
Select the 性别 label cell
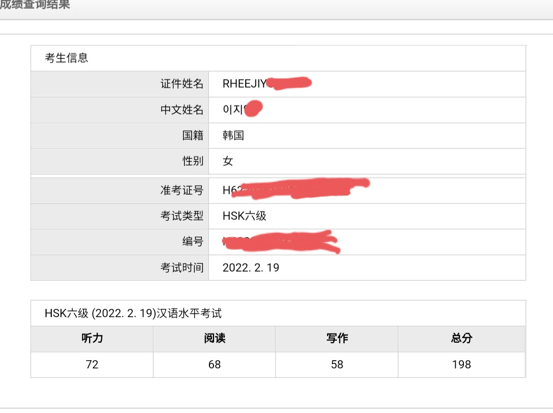click(119, 161)
